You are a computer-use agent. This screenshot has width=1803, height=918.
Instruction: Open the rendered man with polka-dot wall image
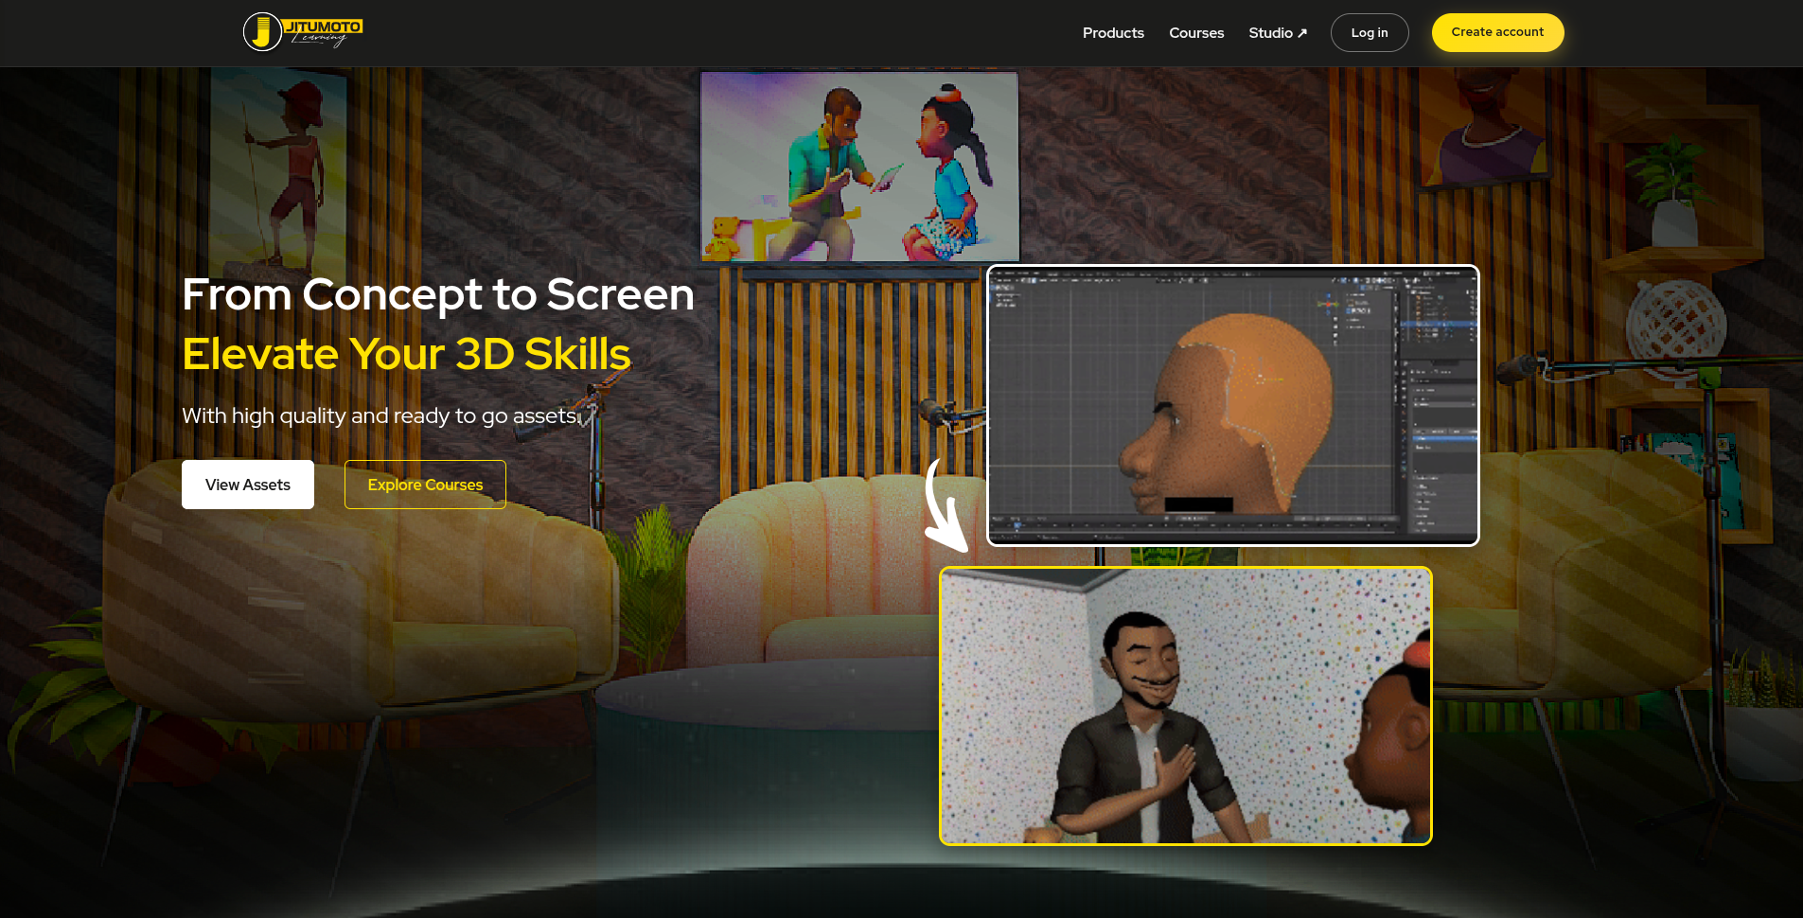pos(1185,706)
